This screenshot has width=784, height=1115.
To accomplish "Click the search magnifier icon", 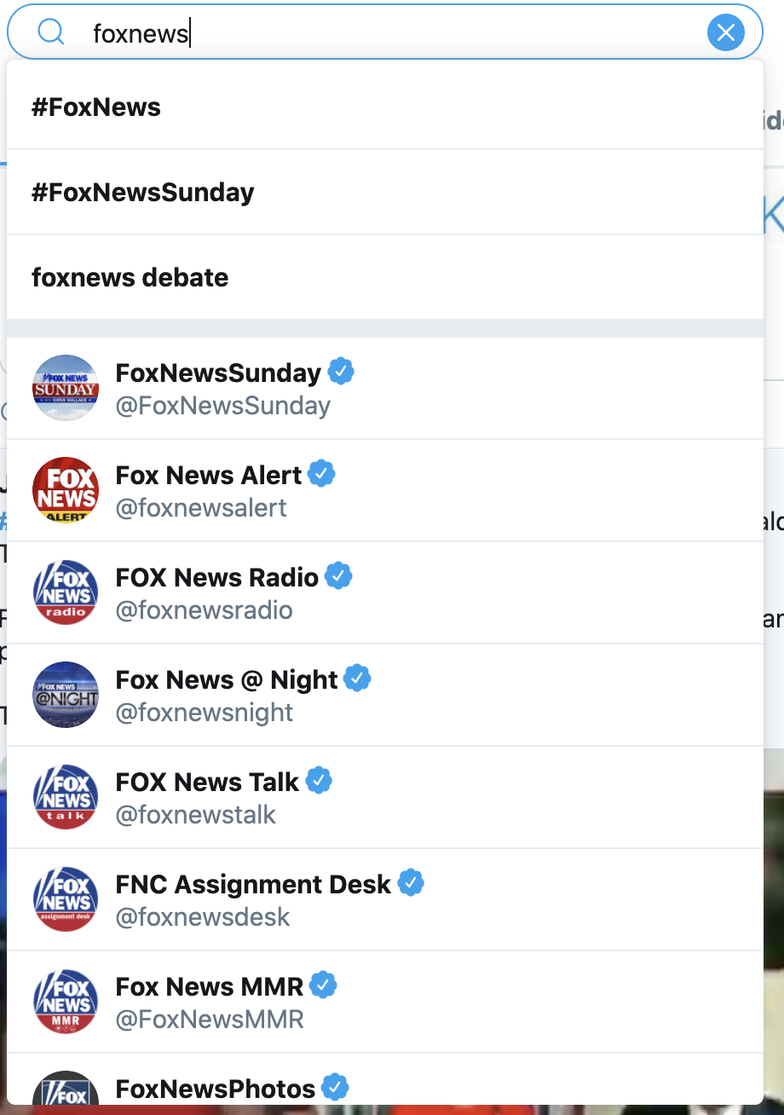I will click(51, 32).
